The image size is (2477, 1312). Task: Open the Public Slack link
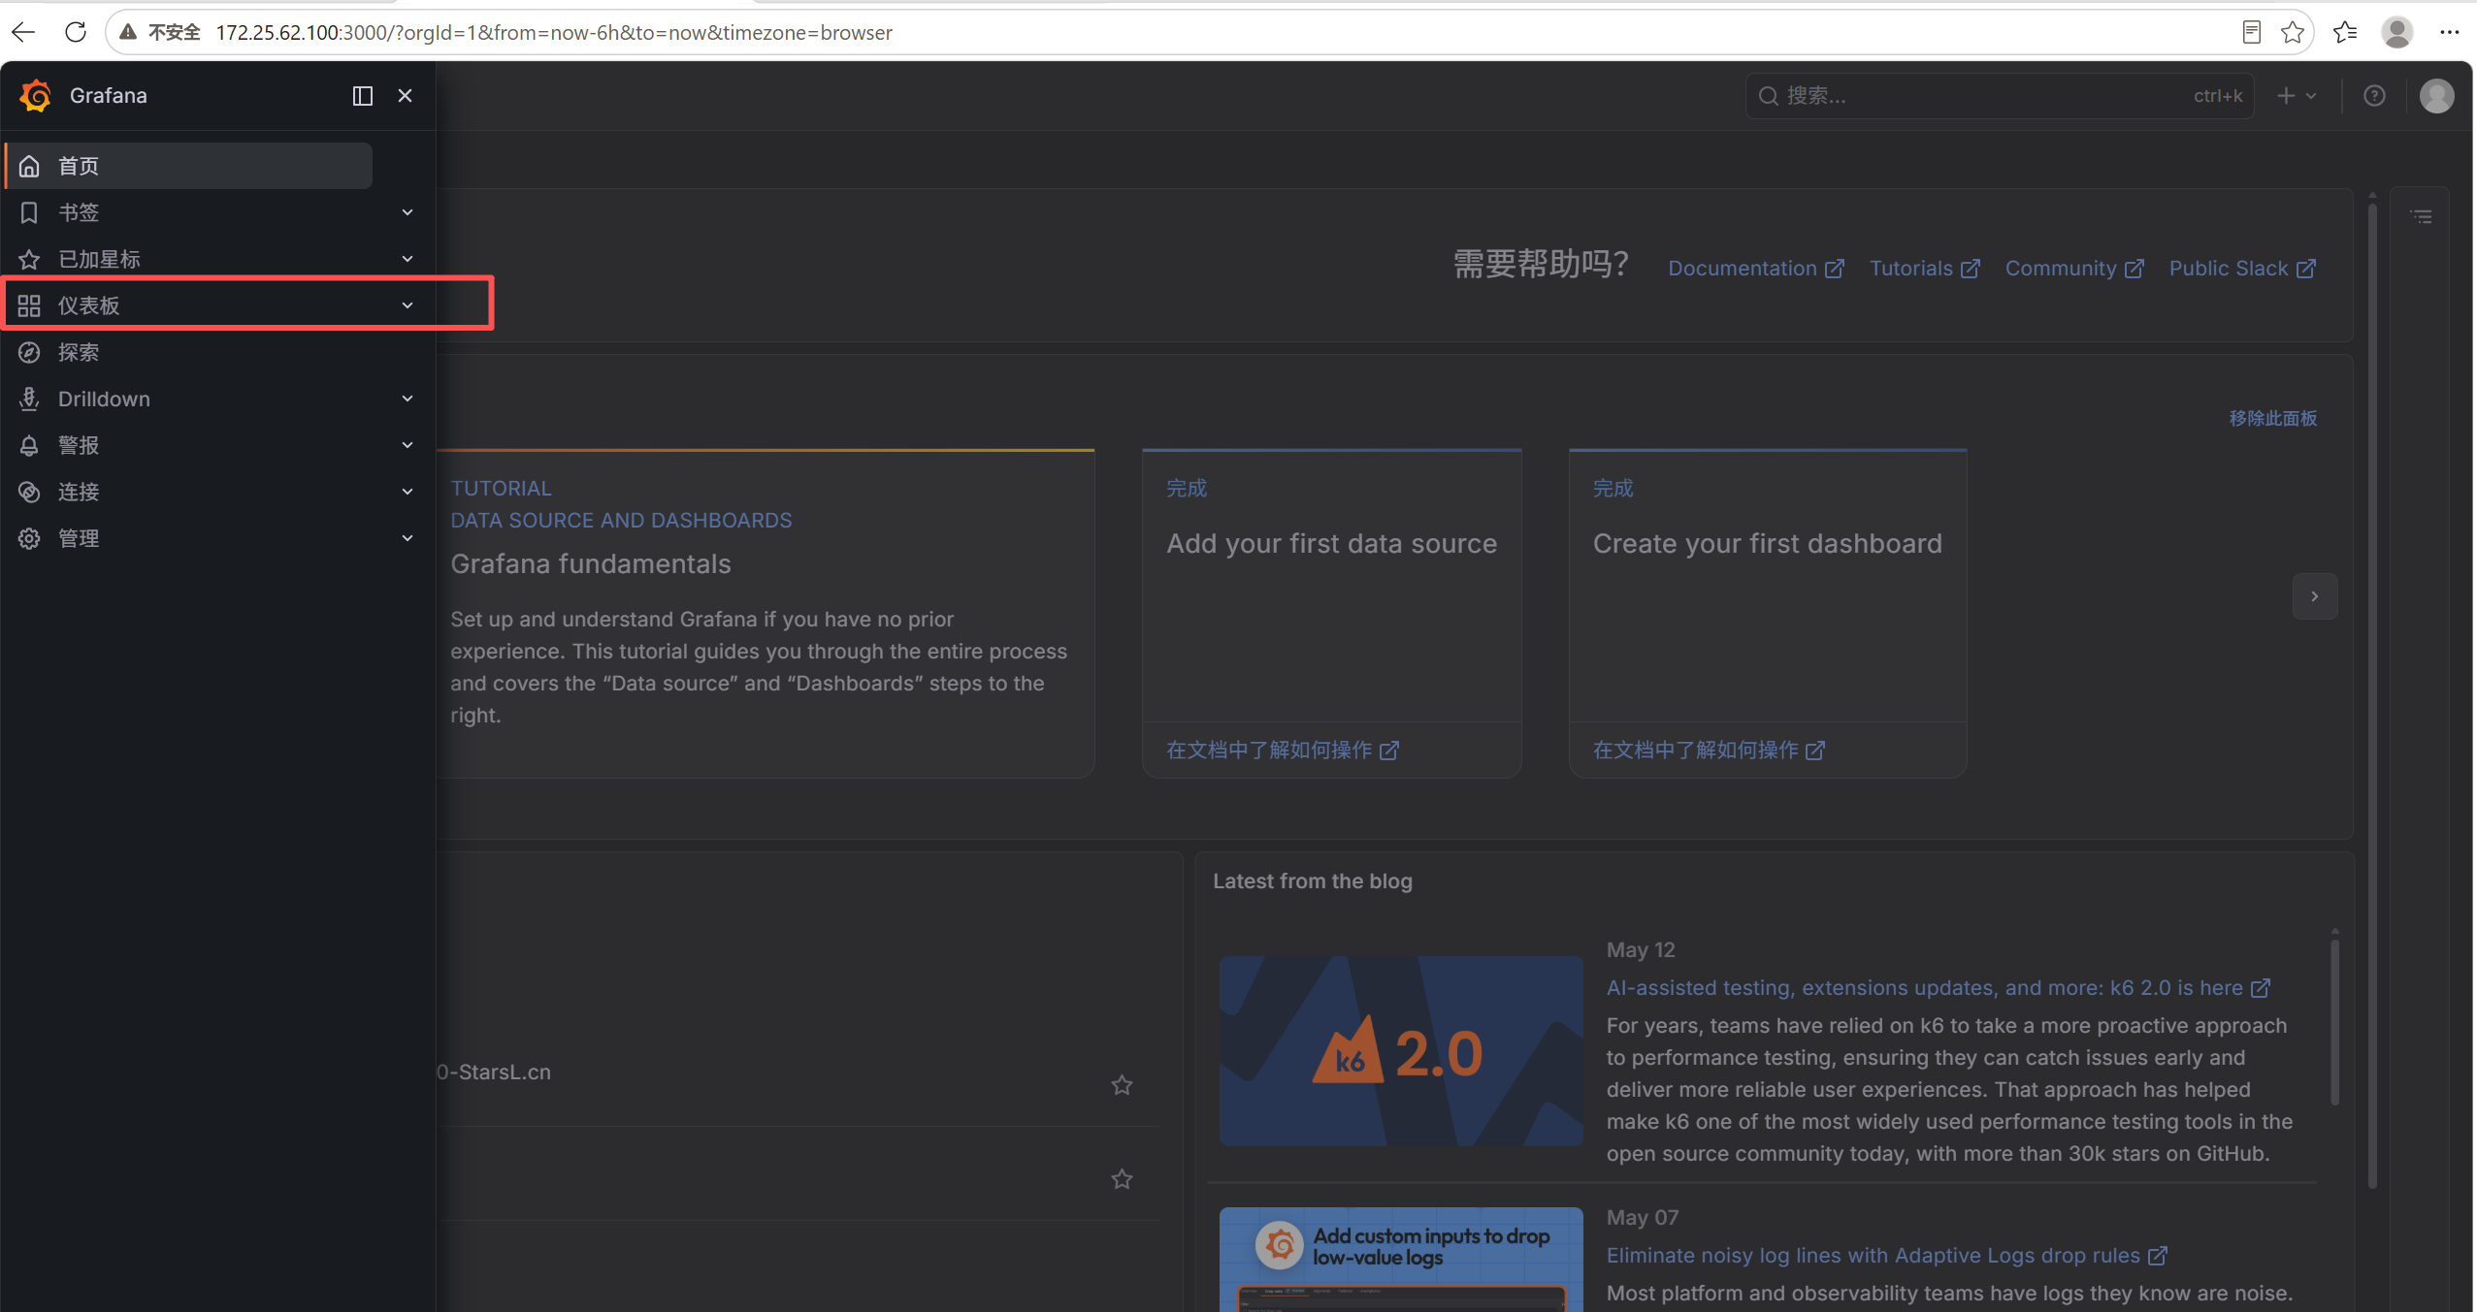click(x=2242, y=269)
